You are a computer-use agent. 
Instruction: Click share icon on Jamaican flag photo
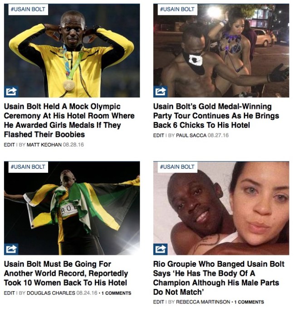[11, 249]
